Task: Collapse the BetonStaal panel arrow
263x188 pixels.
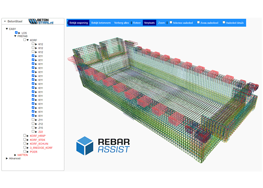Action: coord(5,21)
